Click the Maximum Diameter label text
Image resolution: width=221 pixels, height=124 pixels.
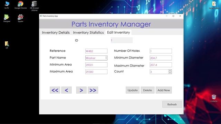coord(129,66)
